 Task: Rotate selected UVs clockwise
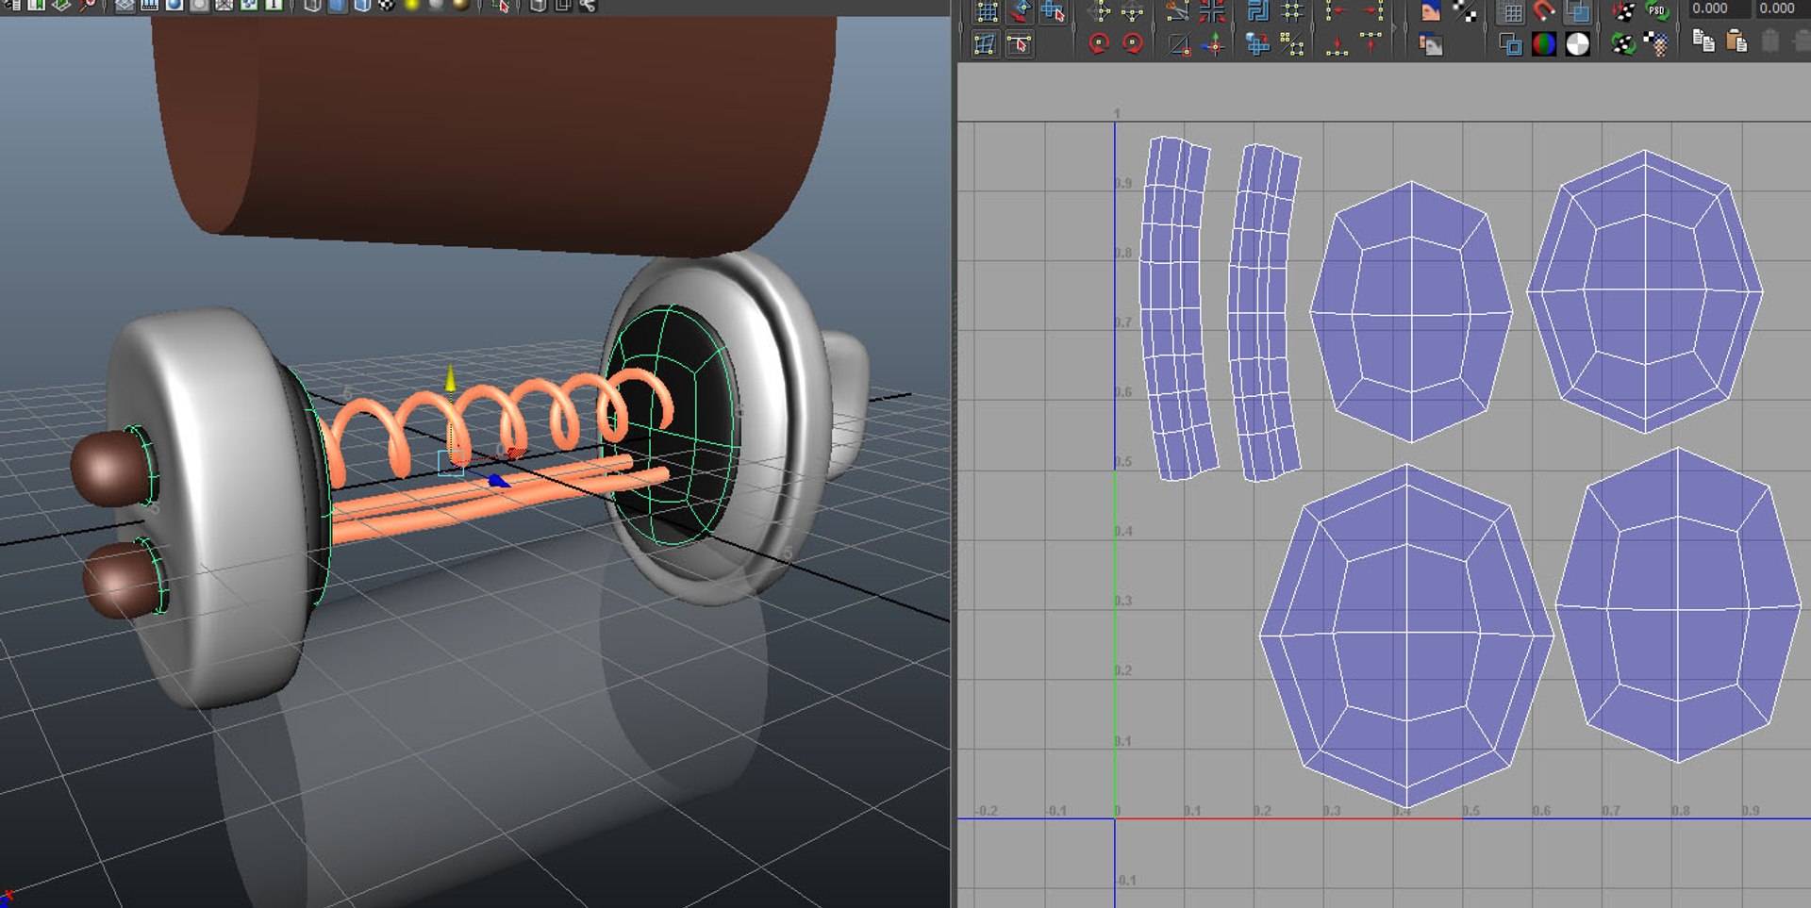pos(1133,43)
